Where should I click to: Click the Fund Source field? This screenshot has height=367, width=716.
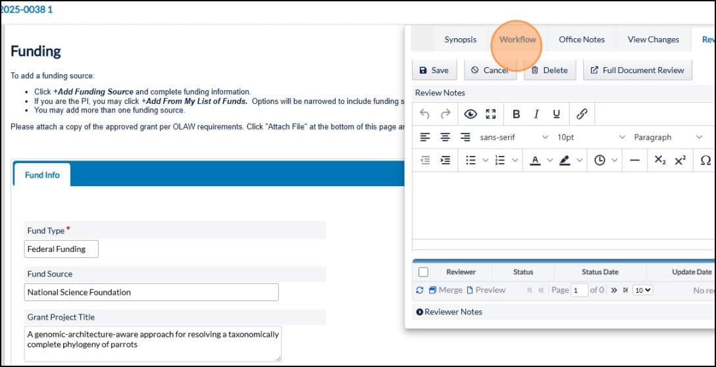(x=151, y=292)
